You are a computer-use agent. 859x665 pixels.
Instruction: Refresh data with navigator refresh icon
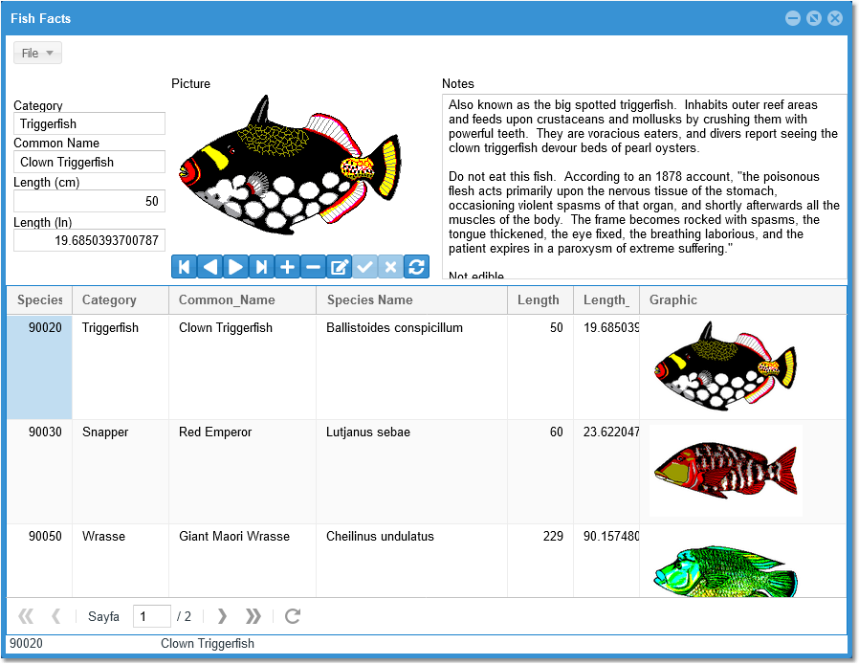(416, 267)
